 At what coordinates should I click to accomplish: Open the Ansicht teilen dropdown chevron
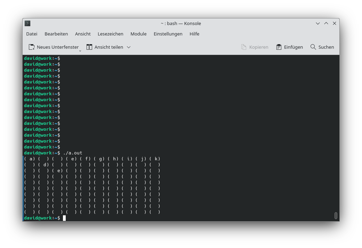pyautogui.click(x=129, y=47)
